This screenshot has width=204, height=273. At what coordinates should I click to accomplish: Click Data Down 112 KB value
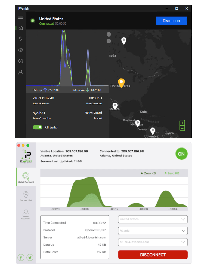tap(101, 252)
